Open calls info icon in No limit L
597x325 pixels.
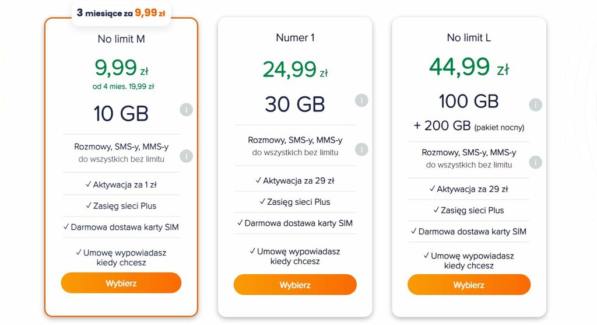coord(535,162)
